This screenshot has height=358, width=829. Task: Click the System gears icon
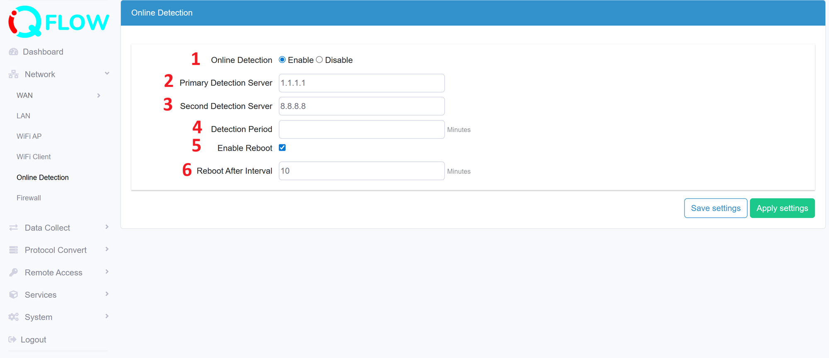[14, 317]
